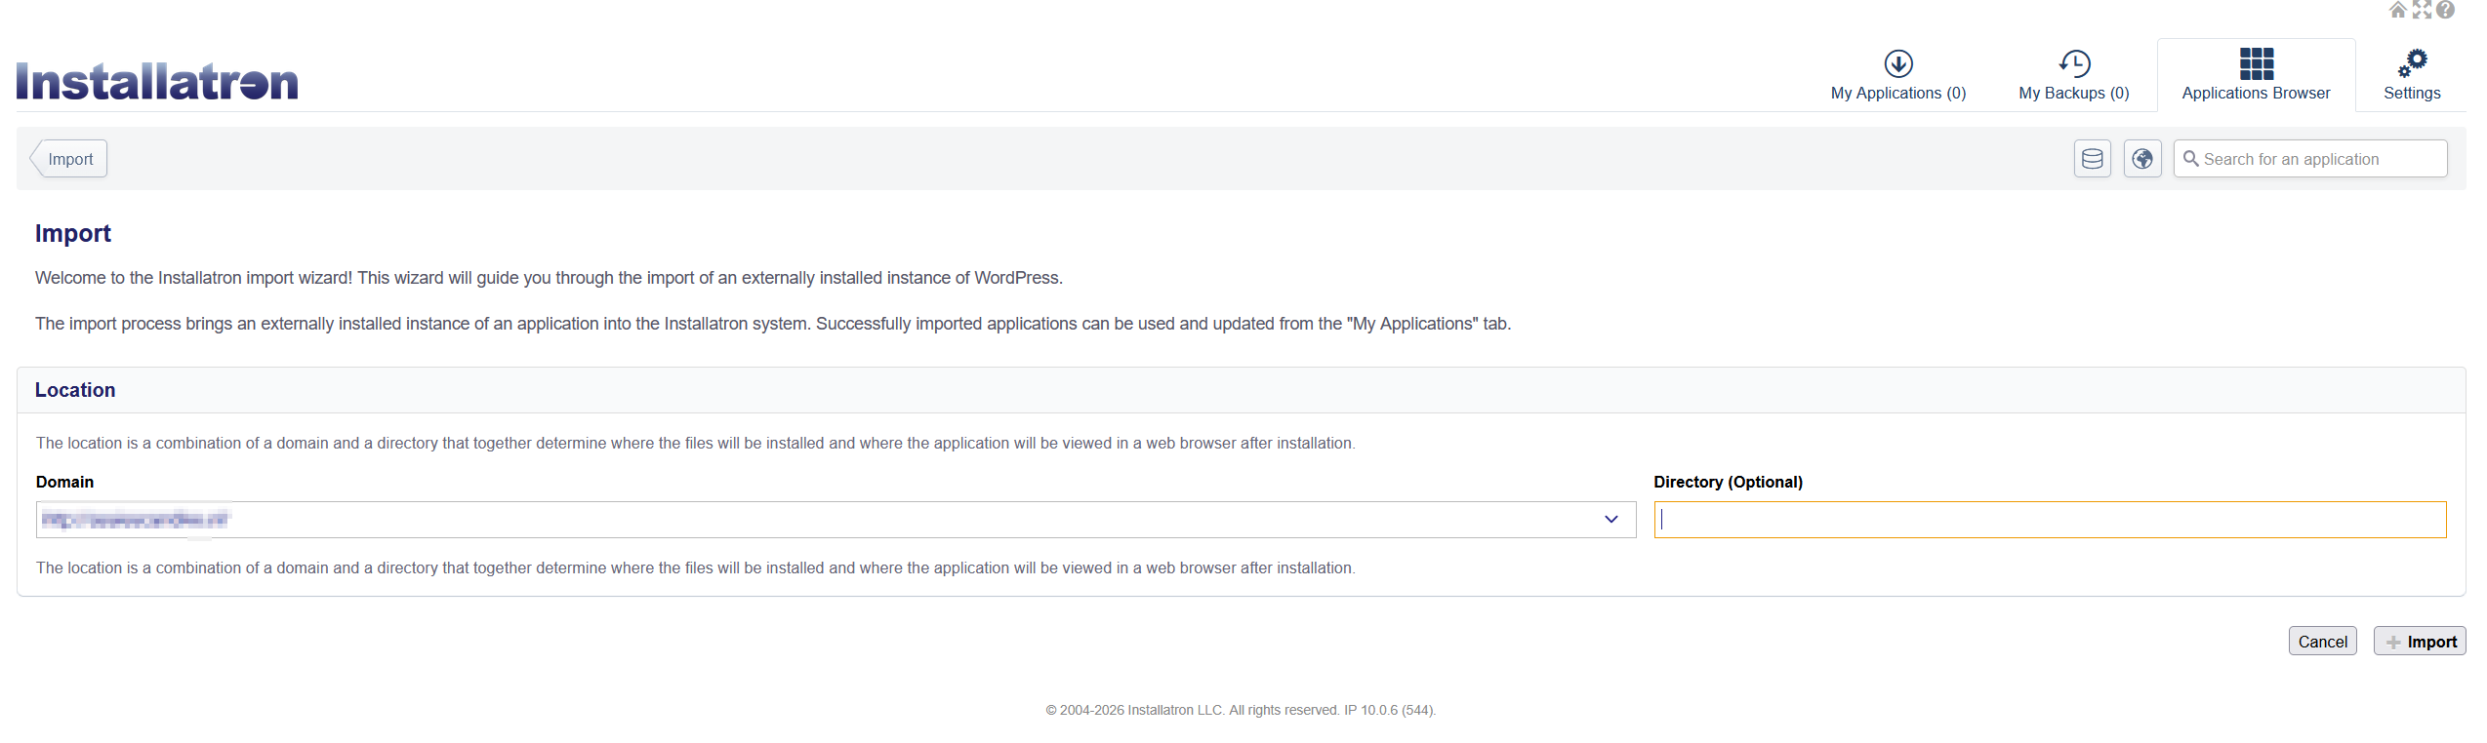The width and height of the screenshot is (2487, 743).
Task: Click the Import back breadcrumb button
Action: point(69,159)
